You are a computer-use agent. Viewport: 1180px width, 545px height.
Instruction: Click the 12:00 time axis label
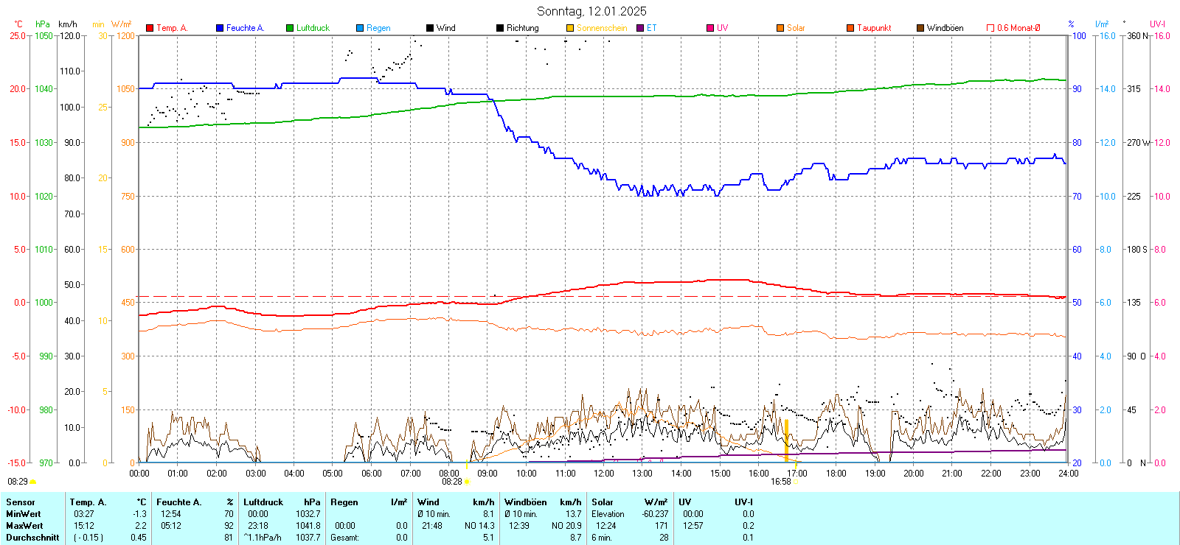click(604, 474)
